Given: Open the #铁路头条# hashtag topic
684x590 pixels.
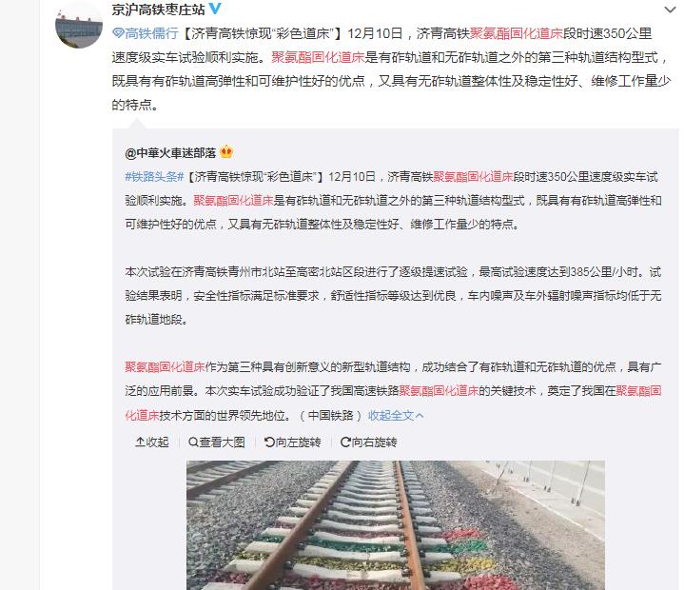Looking at the screenshot, I should (x=154, y=177).
